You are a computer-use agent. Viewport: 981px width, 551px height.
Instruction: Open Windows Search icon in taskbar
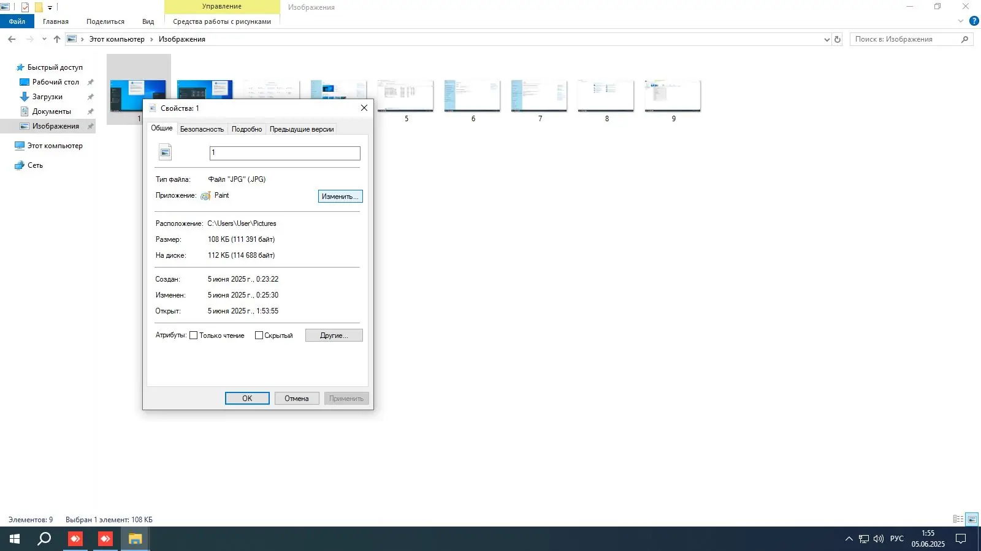(x=43, y=539)
